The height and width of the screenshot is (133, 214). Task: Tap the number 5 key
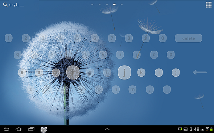click(x=77, y=38)
